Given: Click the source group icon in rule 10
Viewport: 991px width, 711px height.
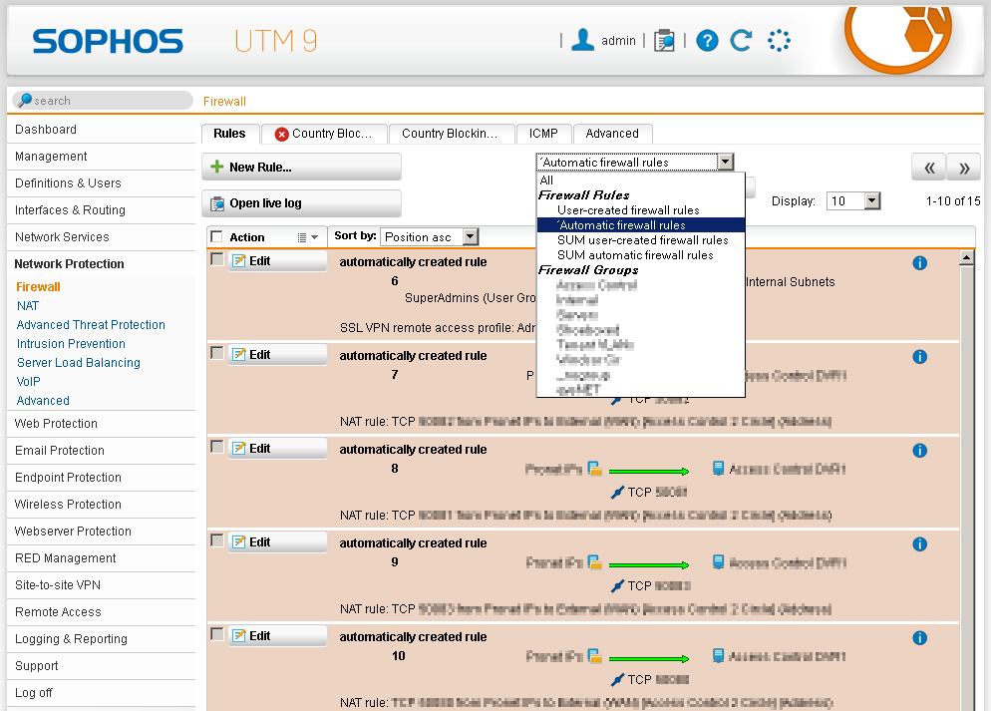Looking at the screenshot, I should coord(594,655).
